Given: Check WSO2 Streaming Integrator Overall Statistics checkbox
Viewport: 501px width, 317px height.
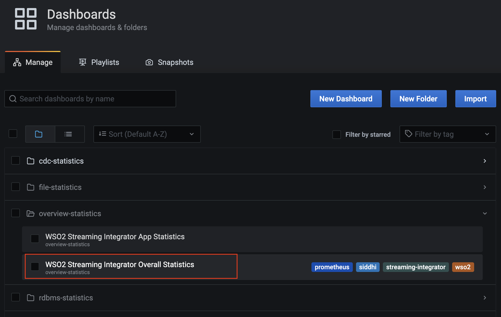Looking at the screenshot, I should (x=35, y=267).
